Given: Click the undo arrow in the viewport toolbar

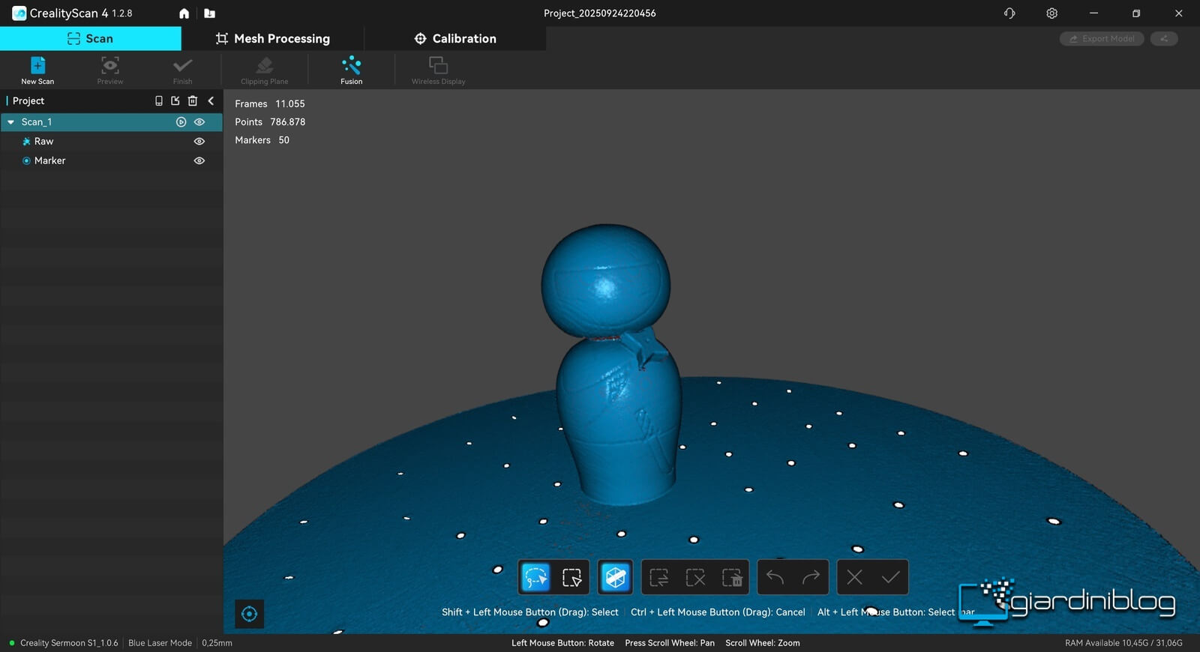Looking at the screenshot, I should click(x=775, y=577).
